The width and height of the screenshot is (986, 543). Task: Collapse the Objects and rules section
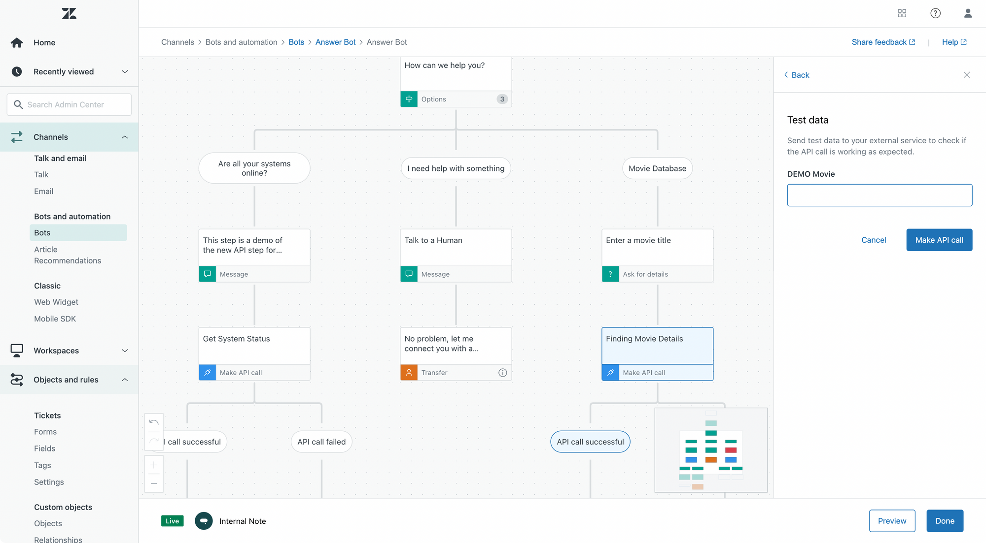pos(125,380)
